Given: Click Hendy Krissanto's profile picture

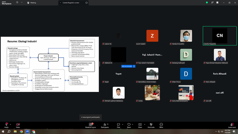Looking at the screenshot, I should [186, 36].
